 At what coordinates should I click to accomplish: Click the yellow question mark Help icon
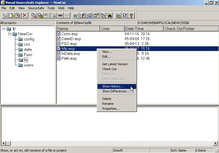tap(131, 16)
